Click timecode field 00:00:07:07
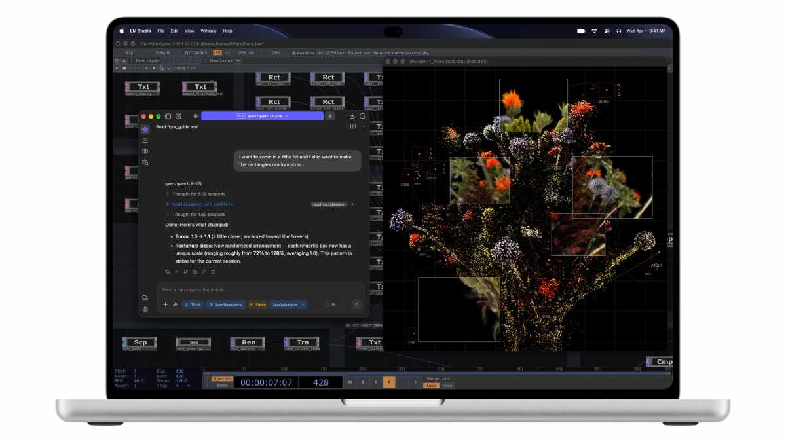Viewport: 786px width, 442px height. click(266, 382)
